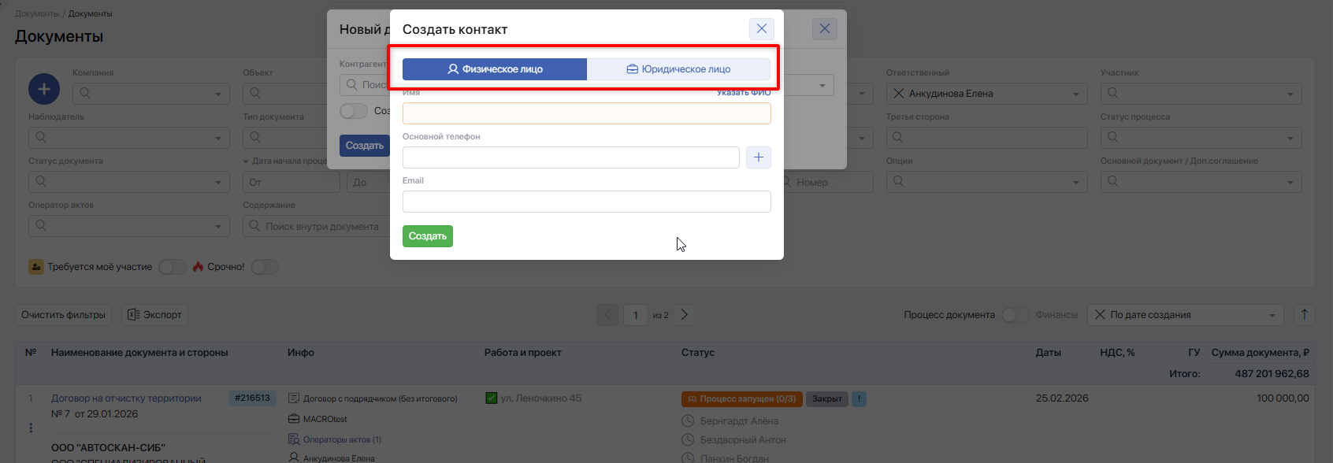Clear the По дате создания sort selection
The width and height of the screenshot is (1333, 463).
tap(1100, 315)
